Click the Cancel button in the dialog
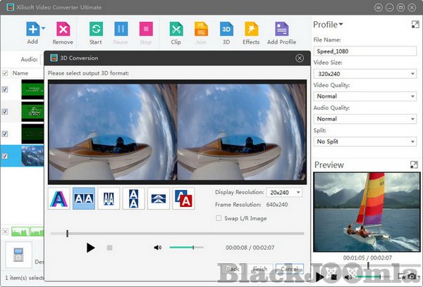Image resolution: width=423 pixels, height=287 pixels. [x=290, y=269]
